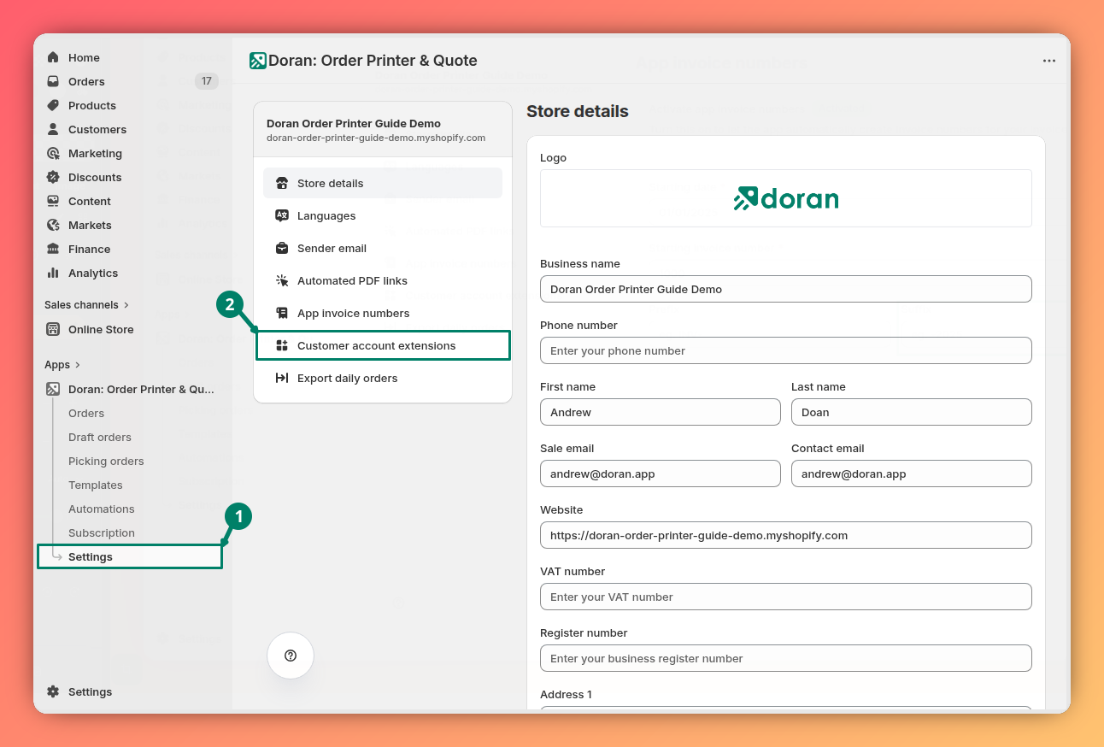Click the Products tag icon
1104x747 pixels.
(x=53, y=105)
